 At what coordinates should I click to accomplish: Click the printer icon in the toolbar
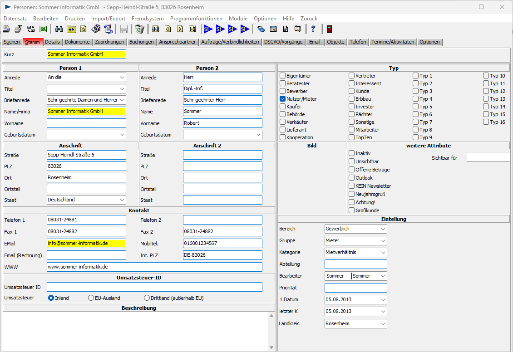coord(6,29)
